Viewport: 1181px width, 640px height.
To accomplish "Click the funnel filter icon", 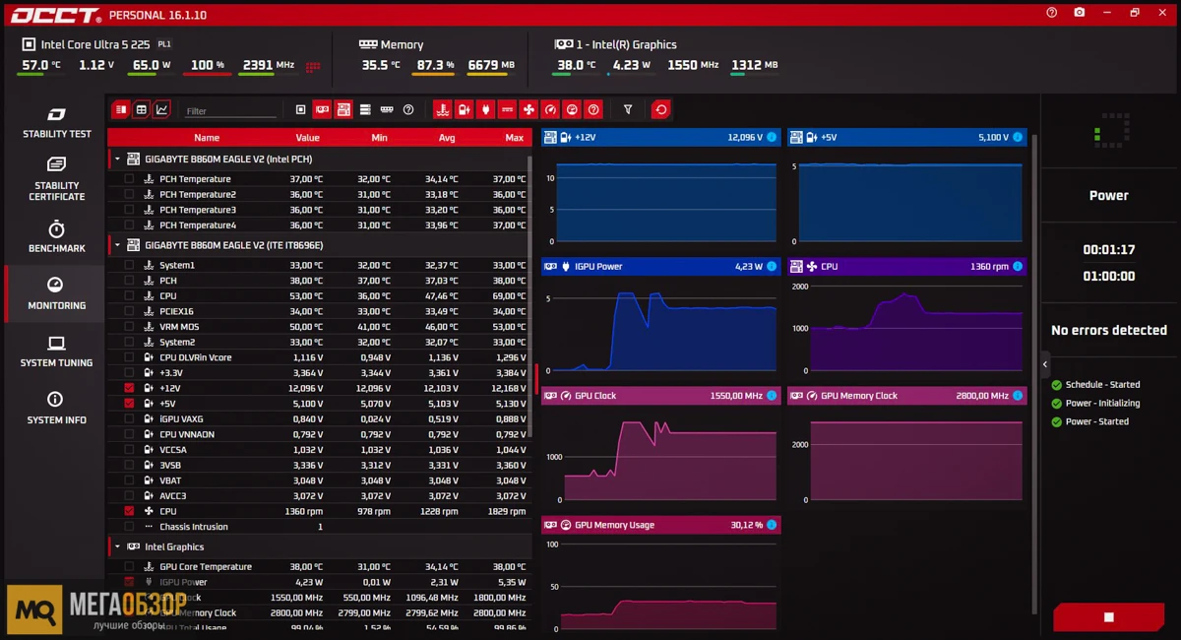I will [628, 109].
